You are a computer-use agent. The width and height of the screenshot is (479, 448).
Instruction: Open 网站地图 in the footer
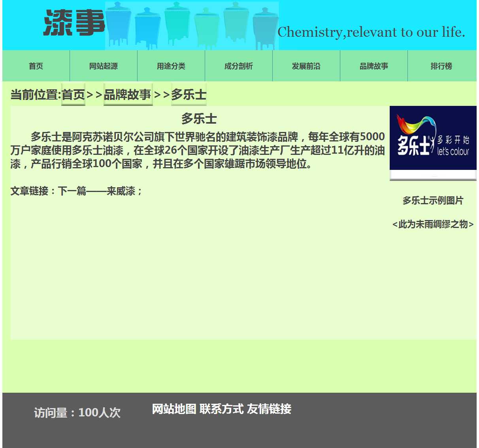pos(174,409)
